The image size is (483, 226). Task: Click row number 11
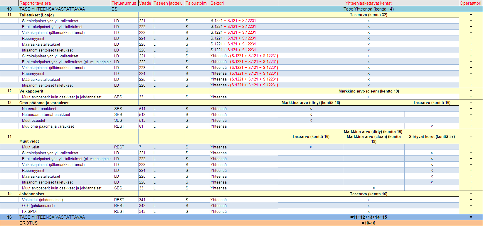tap(9, 15)
